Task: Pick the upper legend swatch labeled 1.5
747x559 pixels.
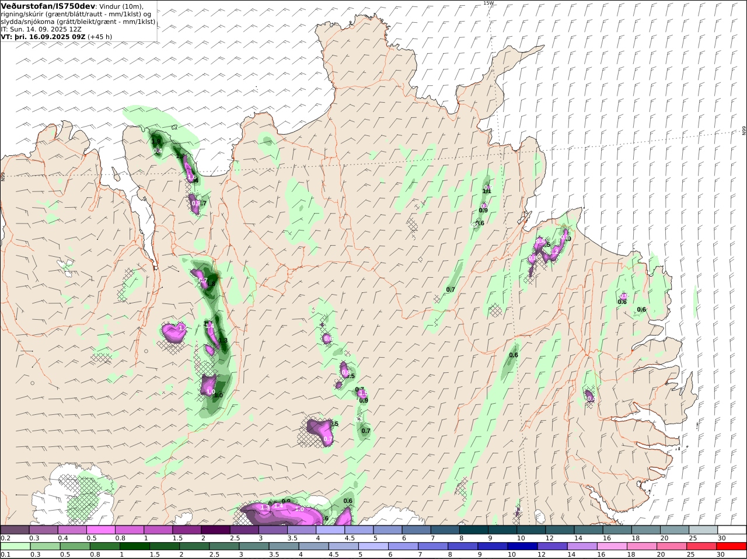Action: (x=187, y=530)
